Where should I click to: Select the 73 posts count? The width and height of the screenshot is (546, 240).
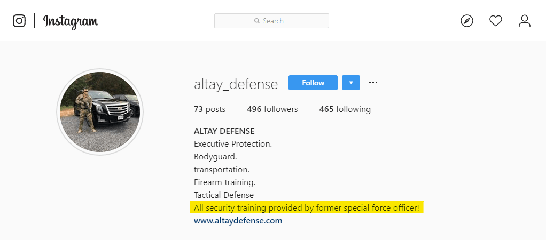[x=209, y=109]
